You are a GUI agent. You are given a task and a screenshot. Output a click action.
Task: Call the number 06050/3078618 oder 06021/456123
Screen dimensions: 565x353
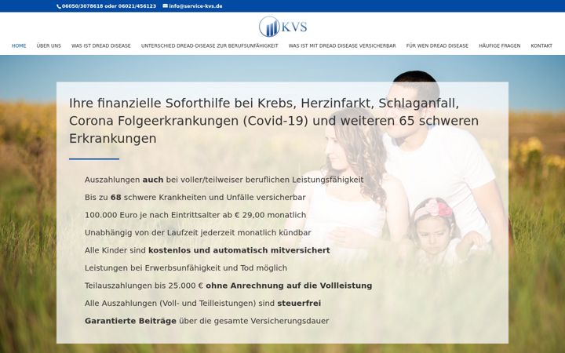tap(109, 6)
